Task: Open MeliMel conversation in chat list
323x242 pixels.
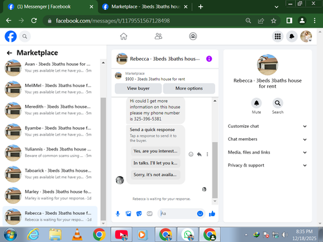Action: pos(50,89)
